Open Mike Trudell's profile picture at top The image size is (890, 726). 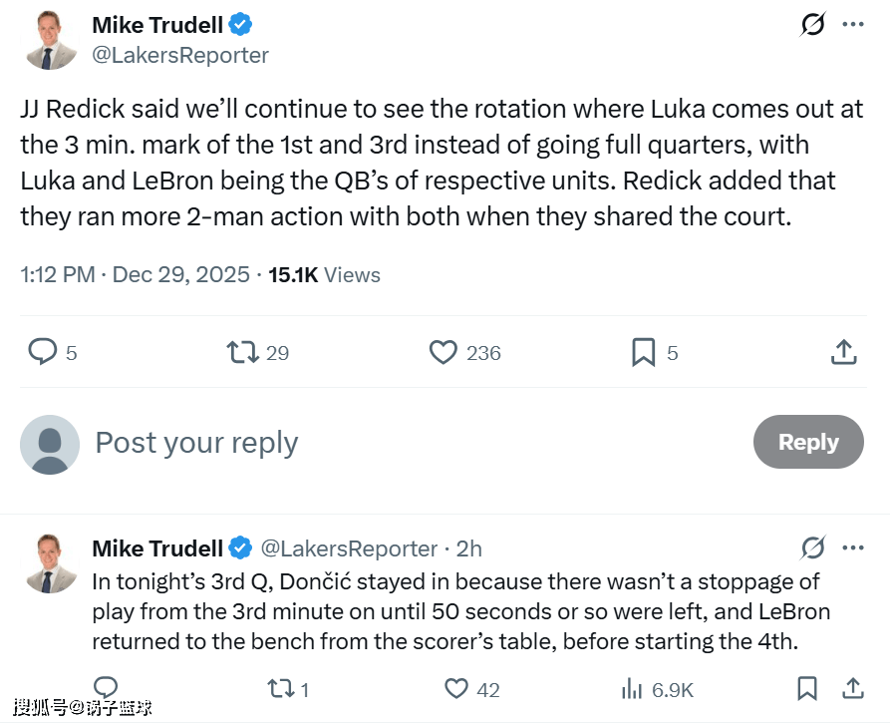click(50, 41)
